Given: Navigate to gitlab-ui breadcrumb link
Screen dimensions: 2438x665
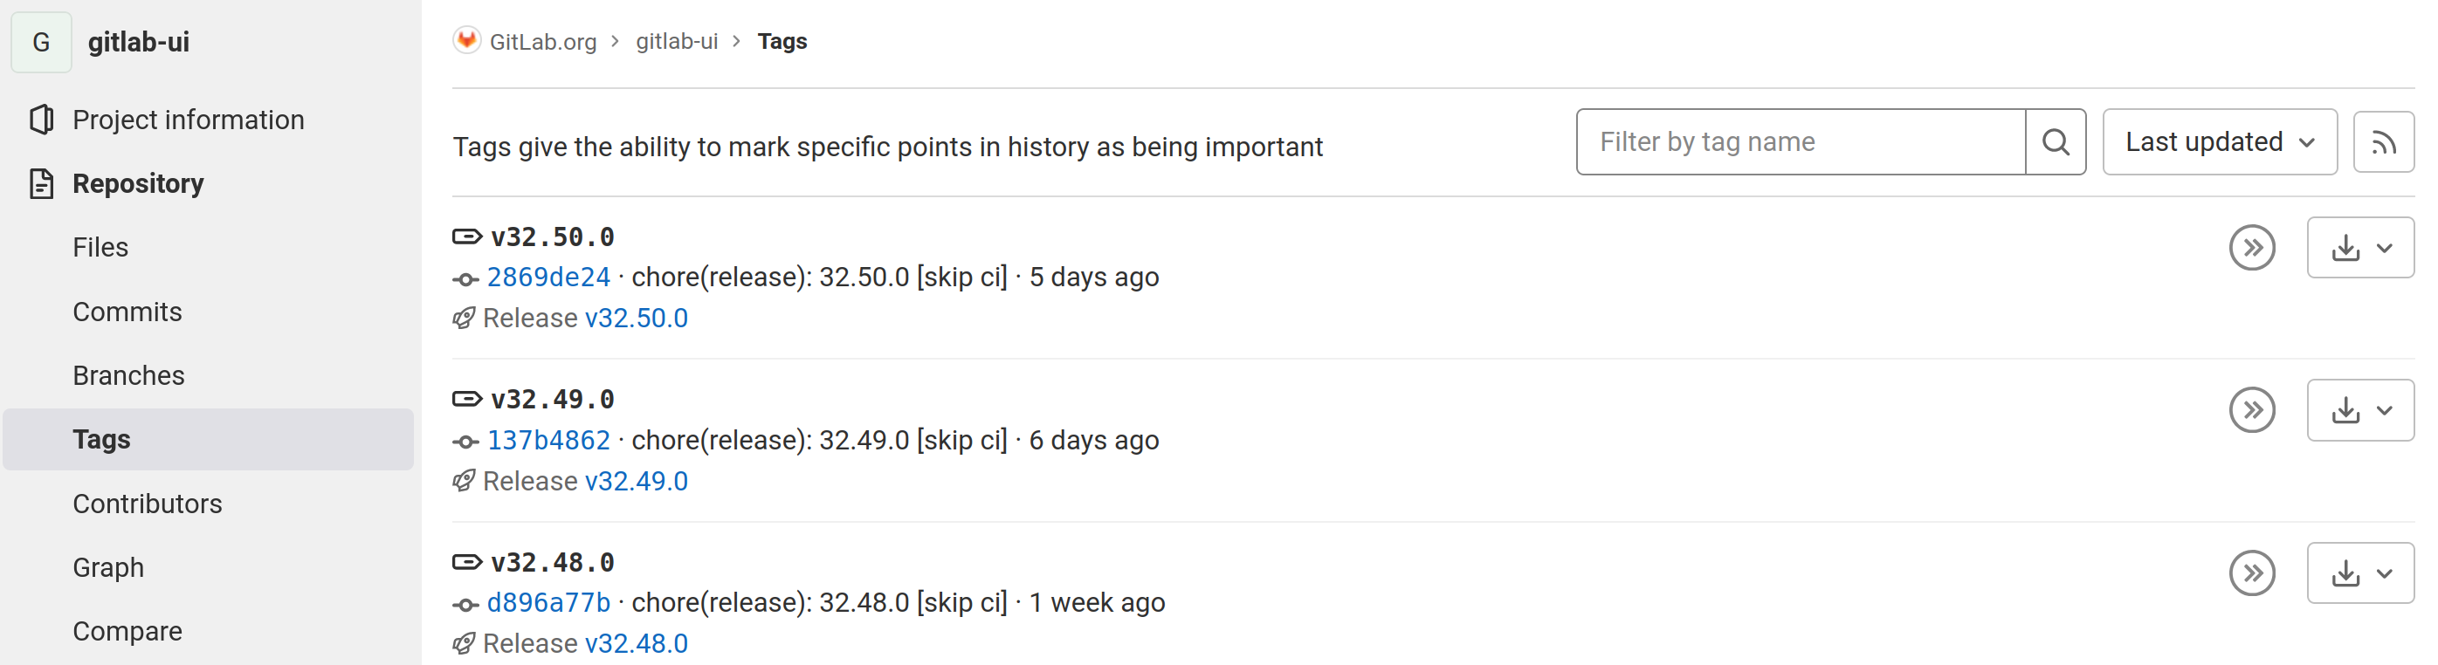Looking at the screenshot, I should click(677, 42).
